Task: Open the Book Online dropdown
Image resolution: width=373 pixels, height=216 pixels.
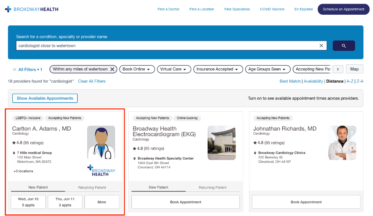Action: (x=137, y=69)
